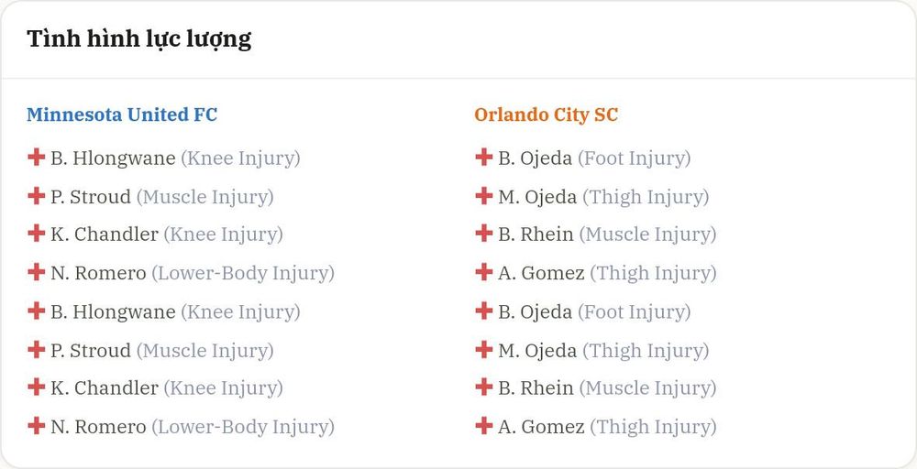Select the injury icon next to first M. Ojeda

[483, 196]
